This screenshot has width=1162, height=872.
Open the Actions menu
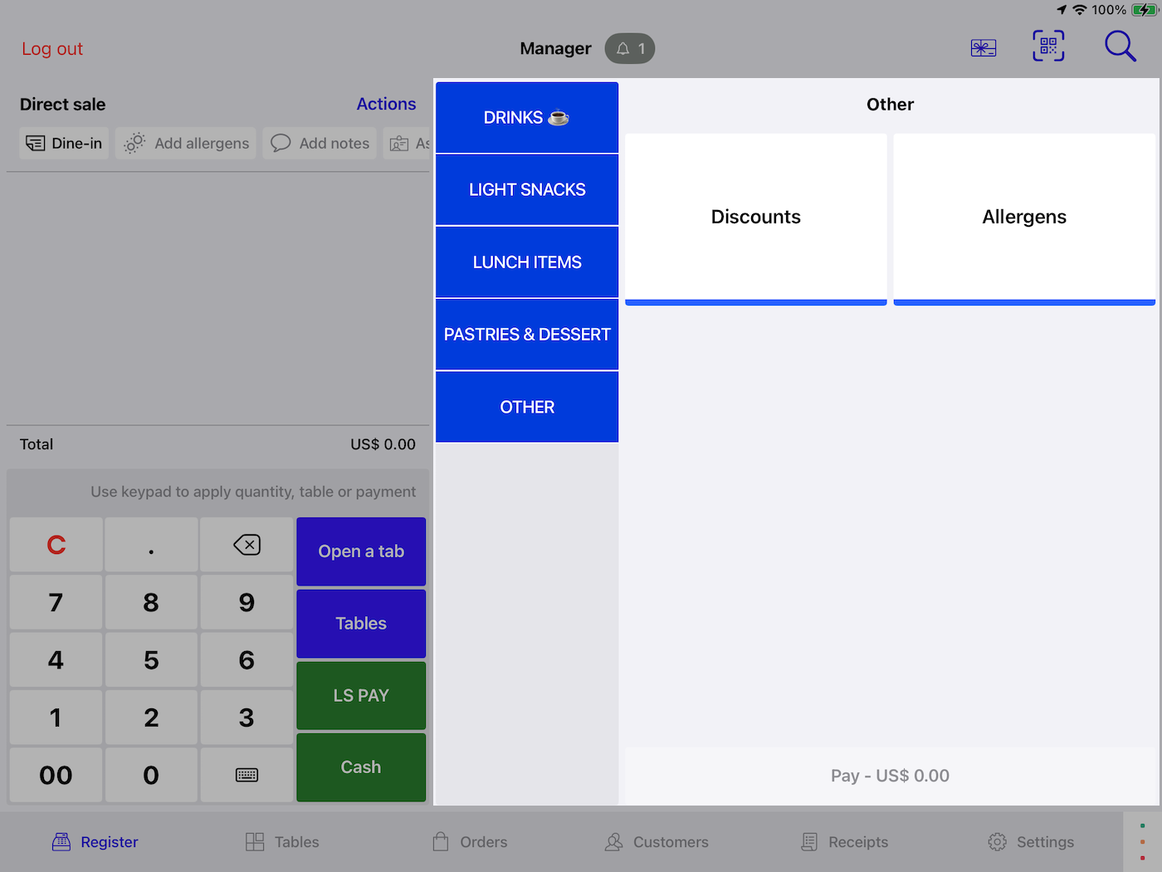point(386,104)
